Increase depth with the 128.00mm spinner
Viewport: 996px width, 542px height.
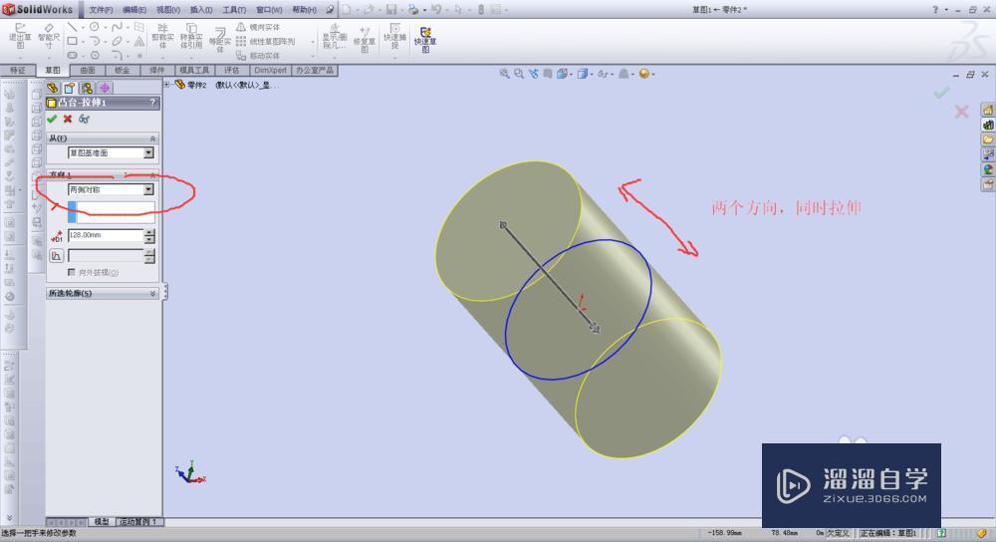point(150,232)
